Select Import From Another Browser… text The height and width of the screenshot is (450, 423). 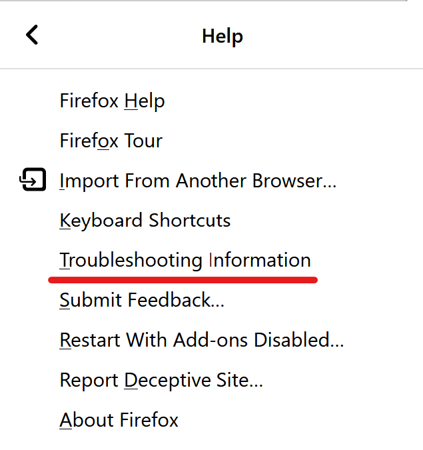click(x=198, y=181)
